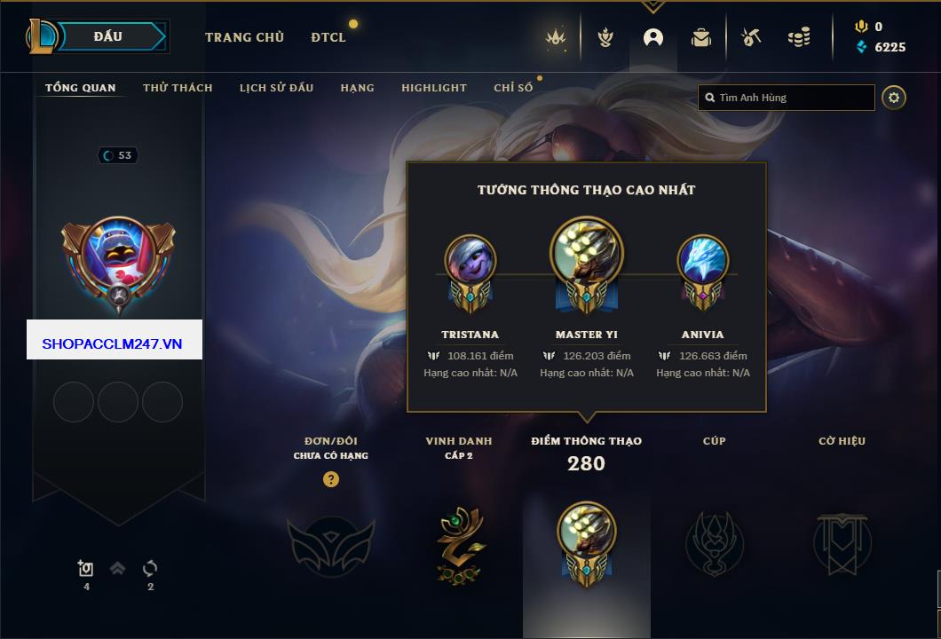Switch to the LỊCH SỬ ĐẤU tab
This screenshot has height=639, width=941.
(276, 88)
